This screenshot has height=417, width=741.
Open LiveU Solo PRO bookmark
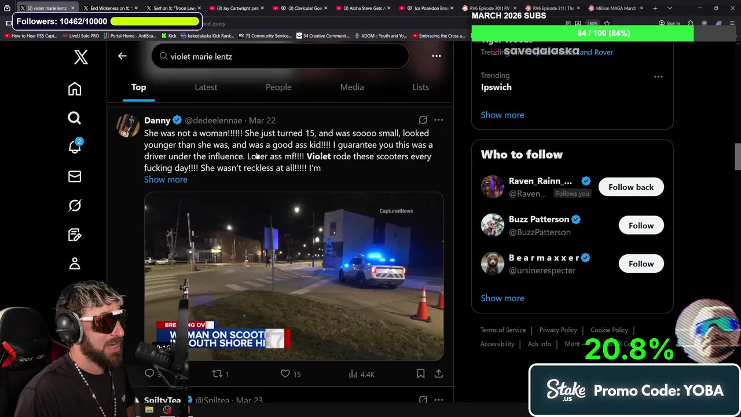pyautogui.click(x=80, y=35)
